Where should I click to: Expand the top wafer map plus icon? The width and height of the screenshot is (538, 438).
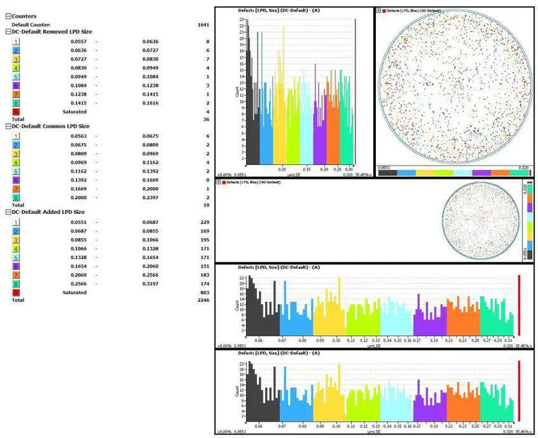pyautogui.click(x=379, y=11)
